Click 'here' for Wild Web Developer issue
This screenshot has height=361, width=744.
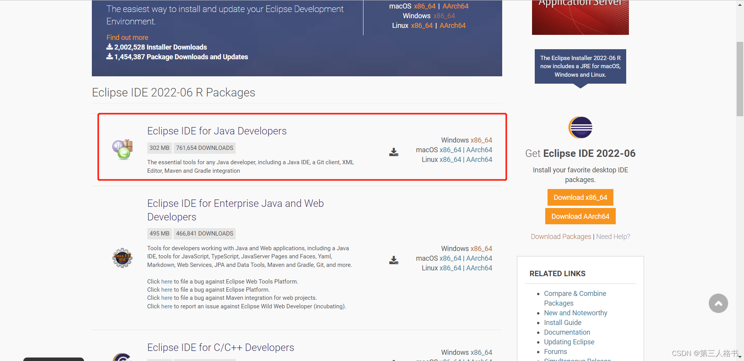pos(167,306)
